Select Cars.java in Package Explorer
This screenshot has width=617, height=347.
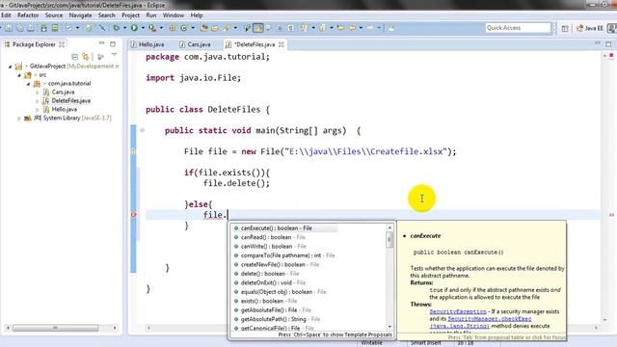click(x=63, y=93)
